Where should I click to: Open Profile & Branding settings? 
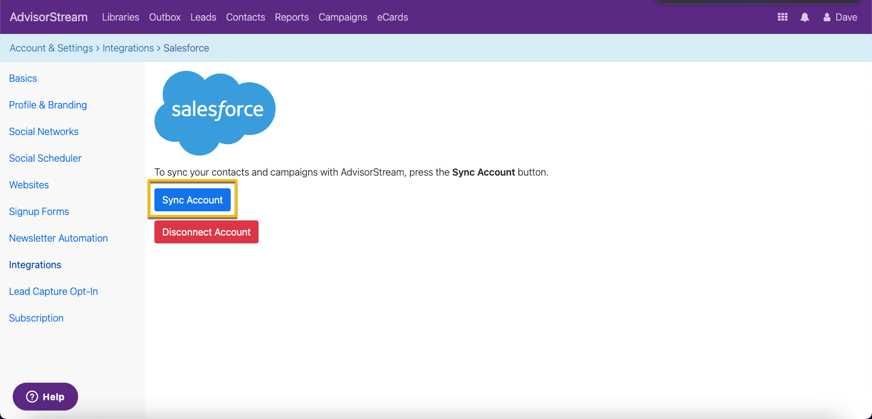coord(48,105)
